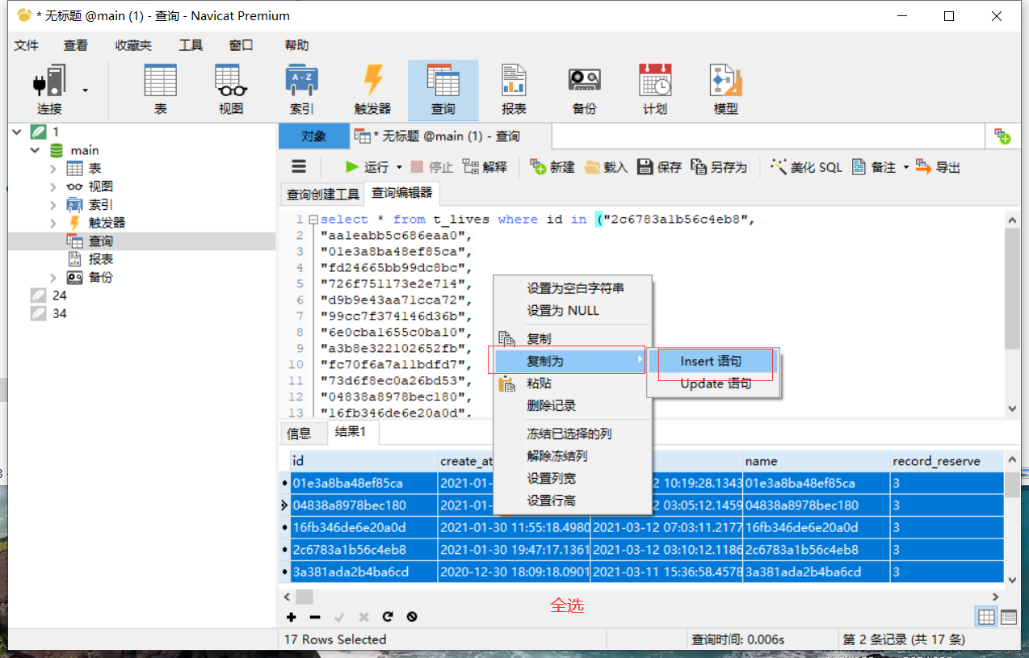Open the 模型 model toolbar icon
Screen dimensions: 1029x658
coord(725,90)
